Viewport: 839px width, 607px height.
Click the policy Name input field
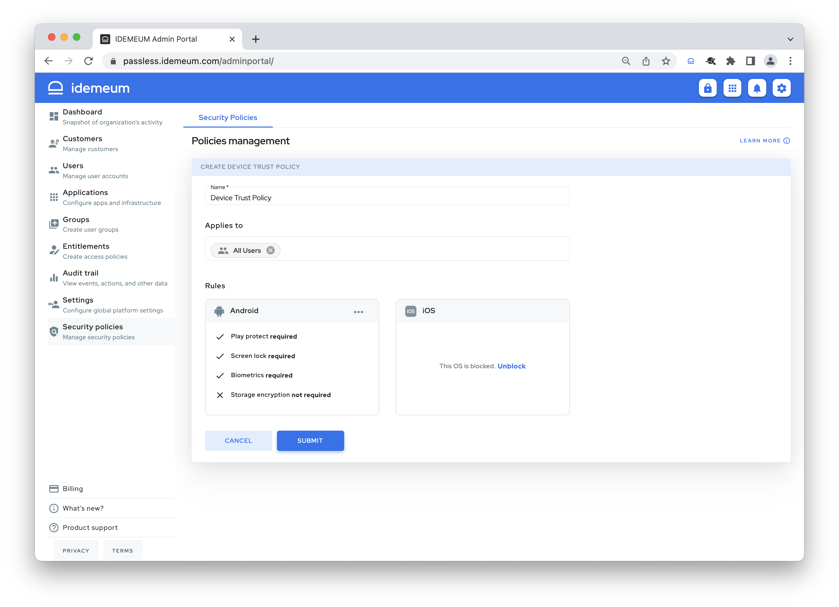coord(387,196)
